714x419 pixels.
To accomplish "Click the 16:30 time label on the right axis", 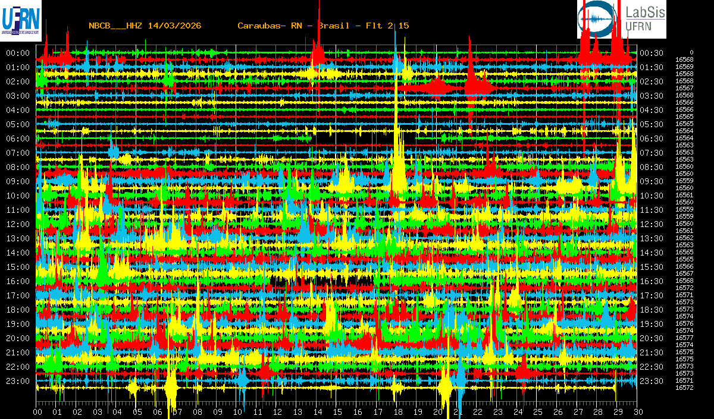I will pyautogui.click(x=651, y=281).
